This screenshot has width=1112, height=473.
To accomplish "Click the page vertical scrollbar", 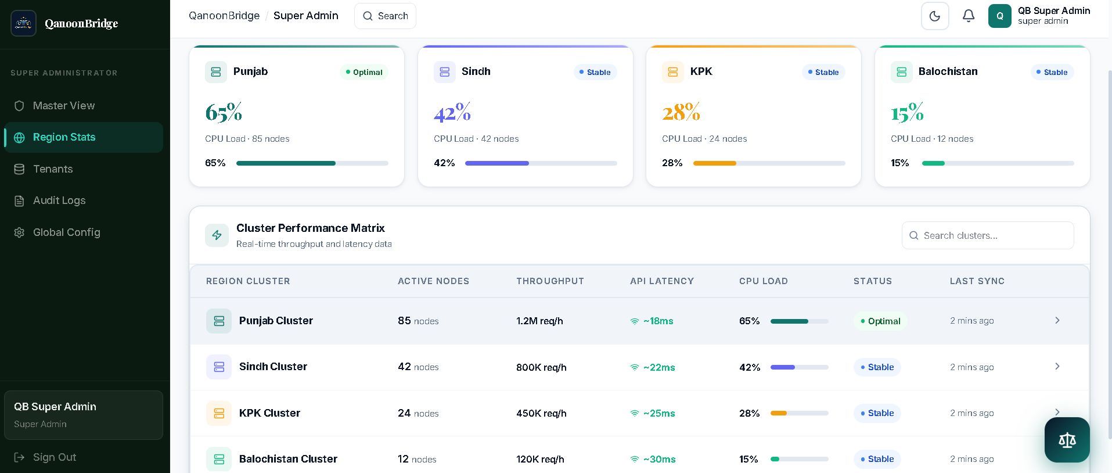I will pyautogui.click(x=1109, y=255).
